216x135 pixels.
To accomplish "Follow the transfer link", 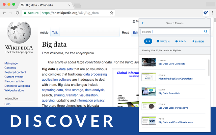I will click(72, 95).
